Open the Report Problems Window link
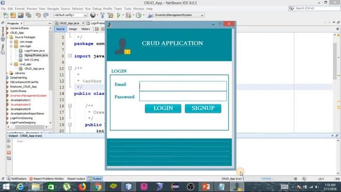 (x=46, y=179)
